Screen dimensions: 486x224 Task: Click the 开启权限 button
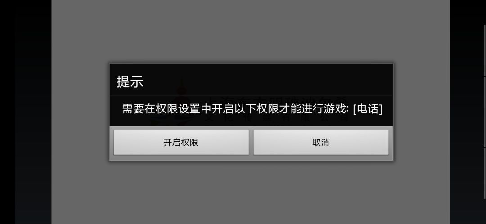(x=181, y=142)
